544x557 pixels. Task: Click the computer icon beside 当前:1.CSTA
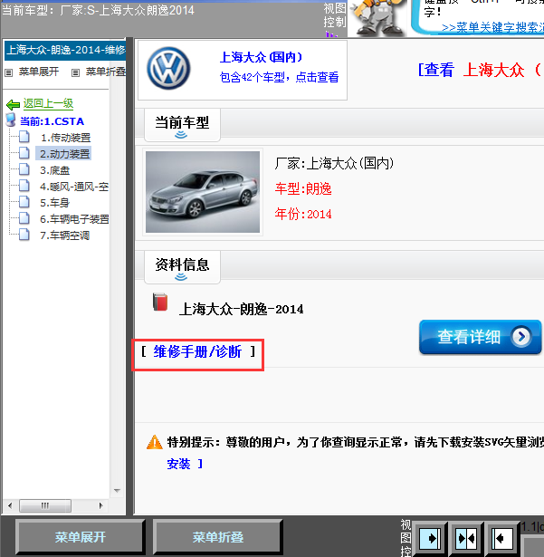pyautogui.click(x=11, y=120)
